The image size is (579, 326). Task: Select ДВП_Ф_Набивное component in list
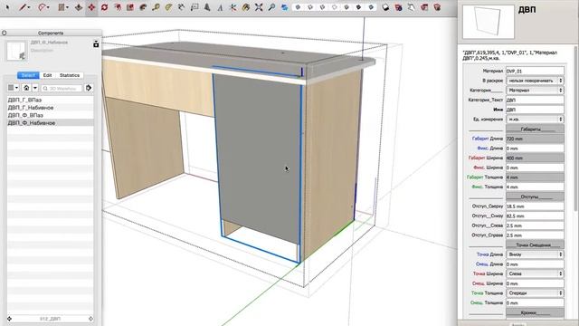pyautogui.click(x=51, y=123)
